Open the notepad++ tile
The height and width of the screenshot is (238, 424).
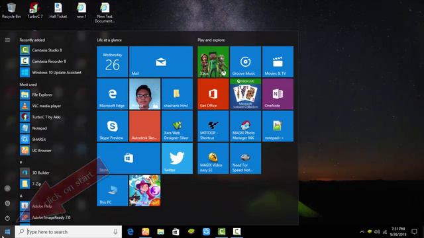[x=278, y=126]
